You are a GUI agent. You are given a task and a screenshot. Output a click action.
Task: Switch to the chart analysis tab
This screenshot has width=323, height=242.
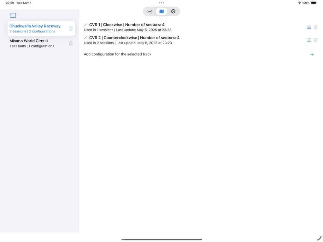(x=150, y=11)
